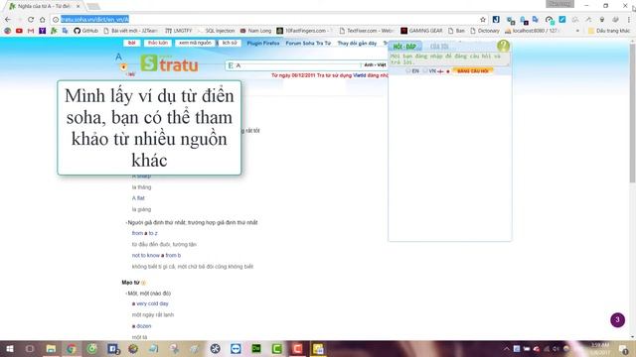Open the Google Translate bookmark icon
Screen dimensions: 636x357
(x=65, y=31)
